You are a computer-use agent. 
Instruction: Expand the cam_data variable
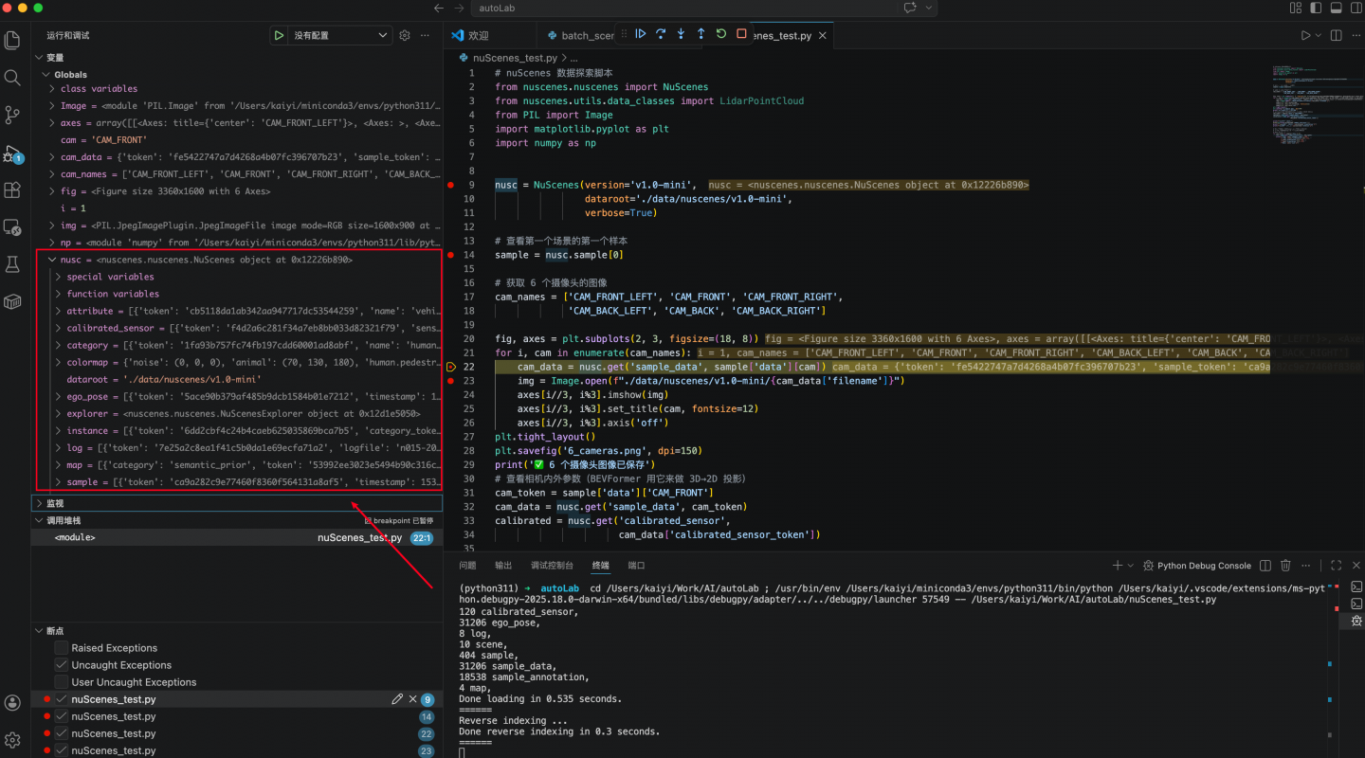point(53,157)
